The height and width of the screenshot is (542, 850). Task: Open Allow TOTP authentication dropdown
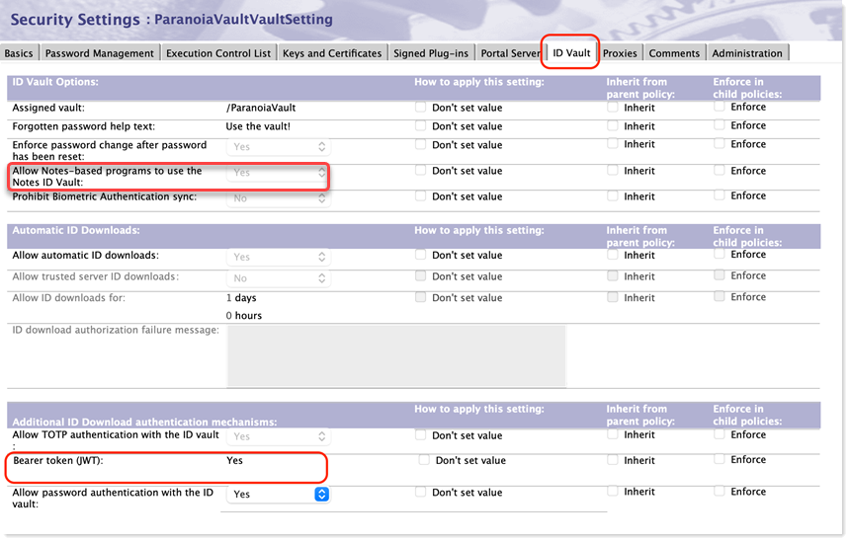tap(278, 436)
